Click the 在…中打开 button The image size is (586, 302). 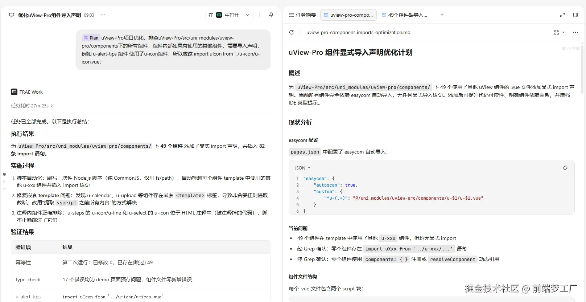[224, 15]
